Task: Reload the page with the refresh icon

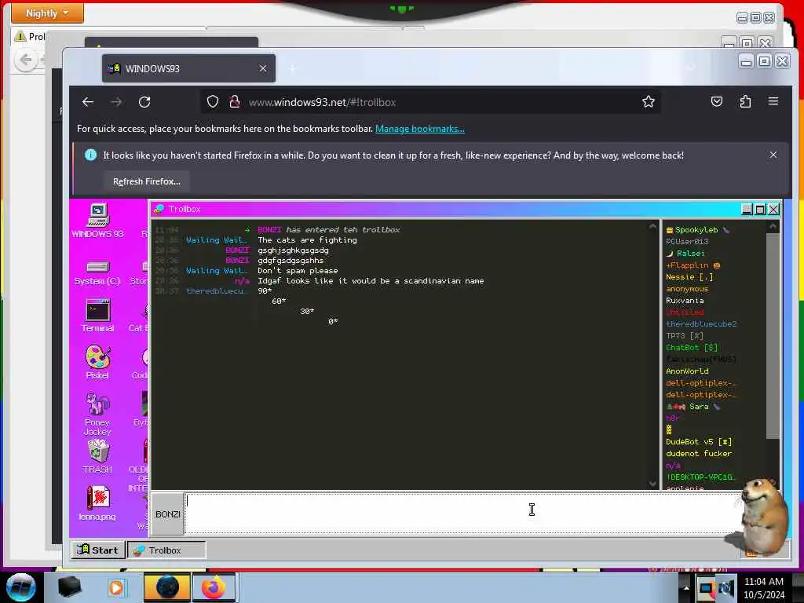Action: (x=144, y=102)
